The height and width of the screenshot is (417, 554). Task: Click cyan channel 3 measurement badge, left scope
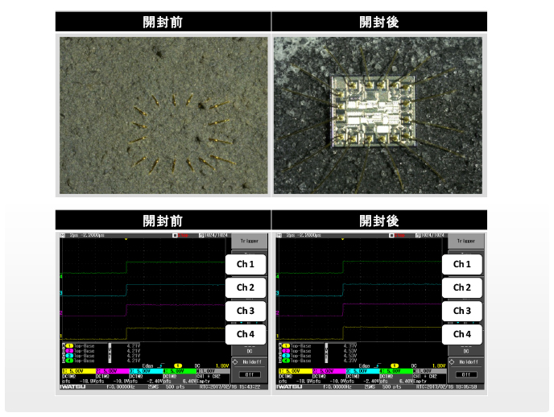point(69,356)
